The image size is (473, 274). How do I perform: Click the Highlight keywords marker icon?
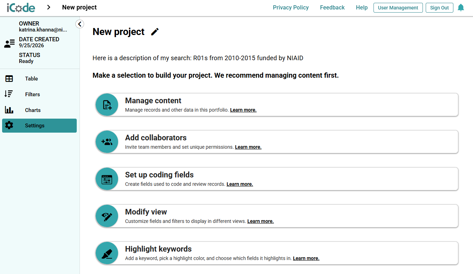click(x=107, y=253)
